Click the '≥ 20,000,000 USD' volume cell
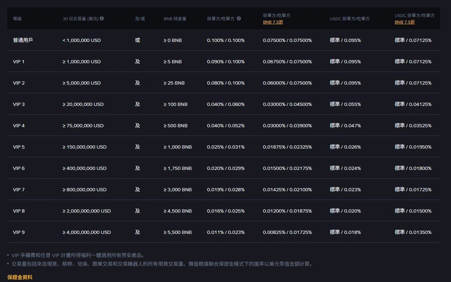 point(83,104)
